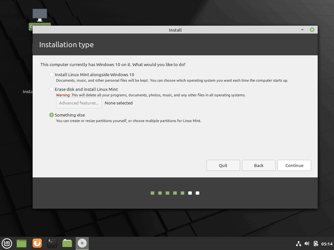Click the volume speaker tray icon
Image resolution: width=334 pixels, height=250 pixels.
coord(307,243)
